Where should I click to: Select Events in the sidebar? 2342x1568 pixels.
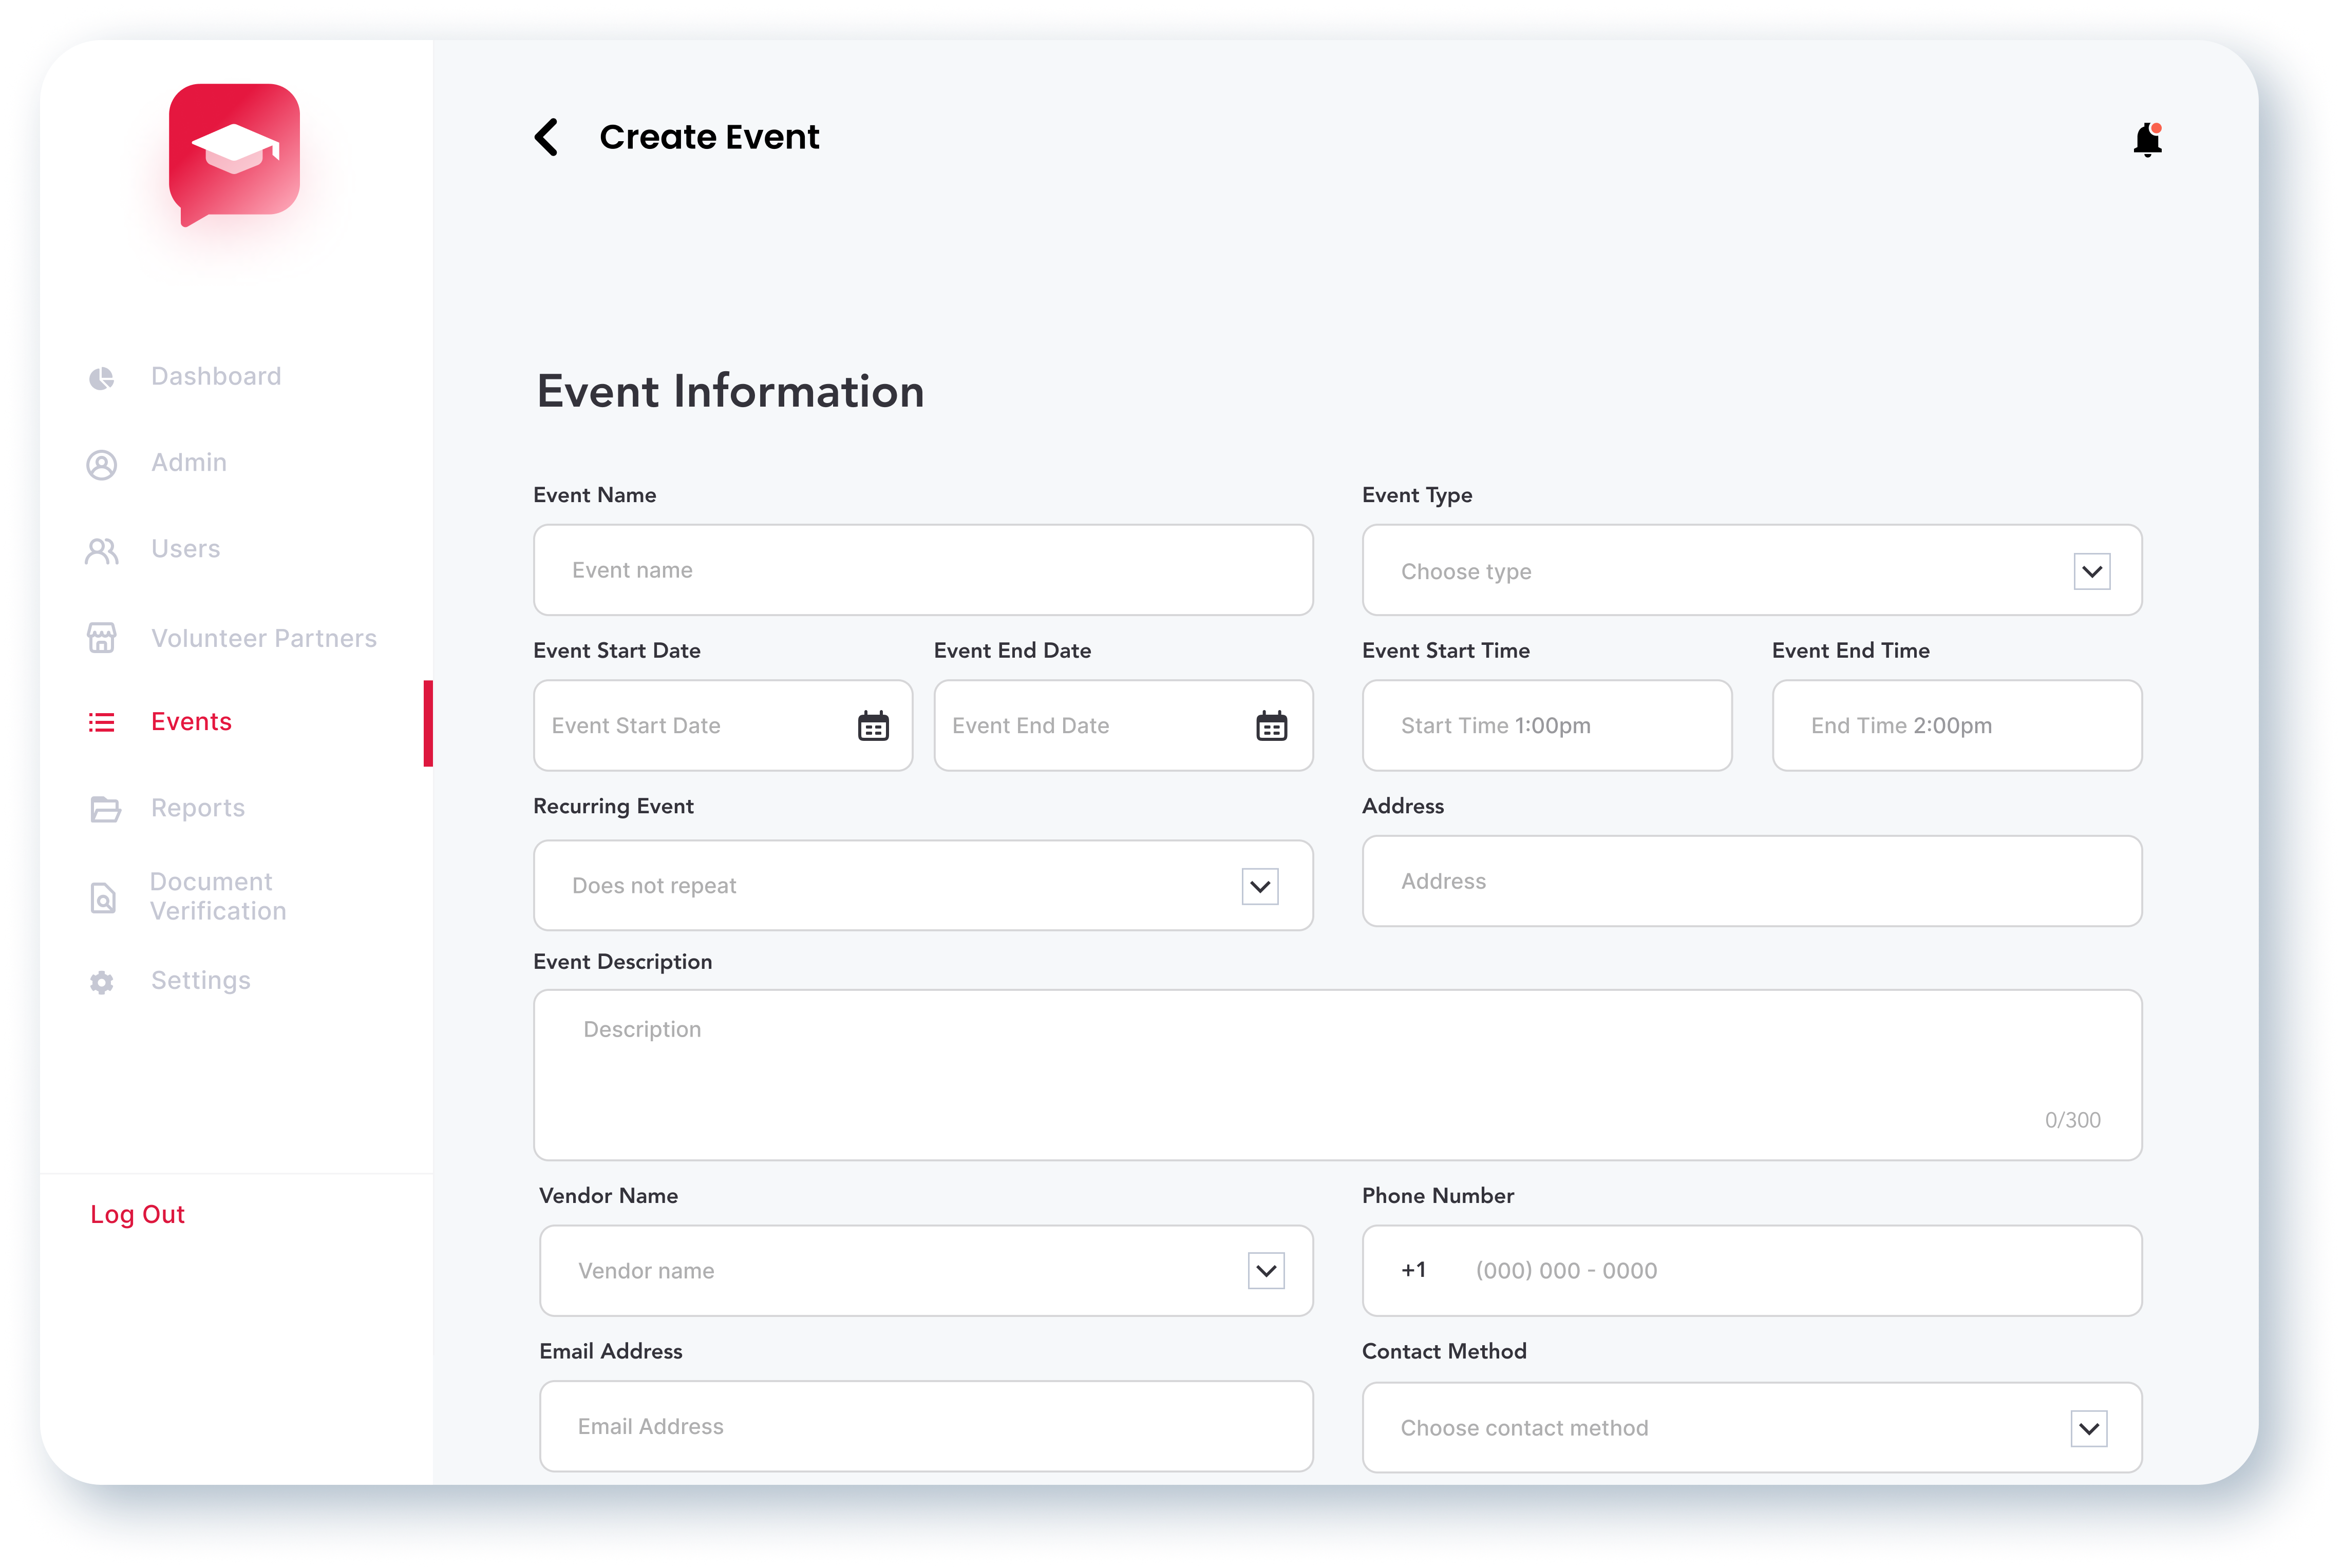pos(191,722)
